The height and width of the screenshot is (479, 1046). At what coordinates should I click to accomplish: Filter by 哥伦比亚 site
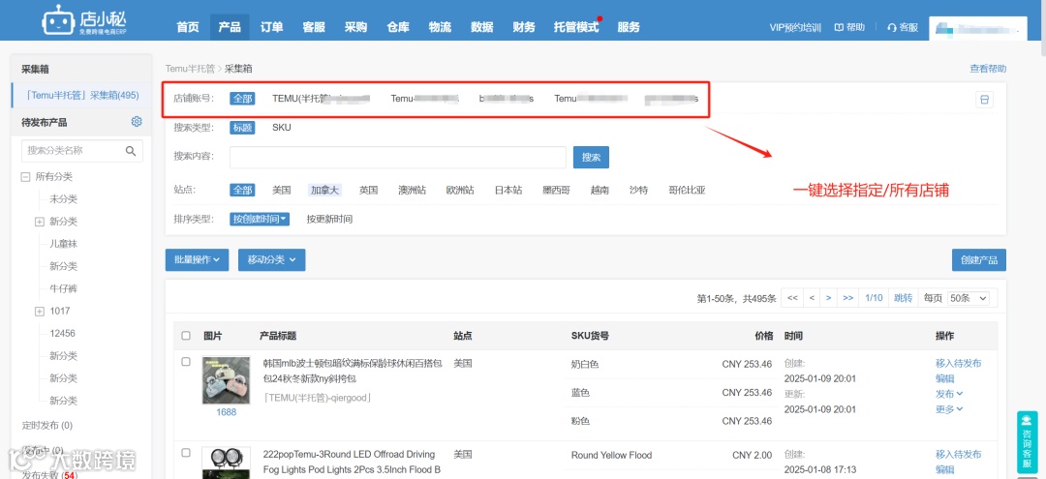(687, 190)
